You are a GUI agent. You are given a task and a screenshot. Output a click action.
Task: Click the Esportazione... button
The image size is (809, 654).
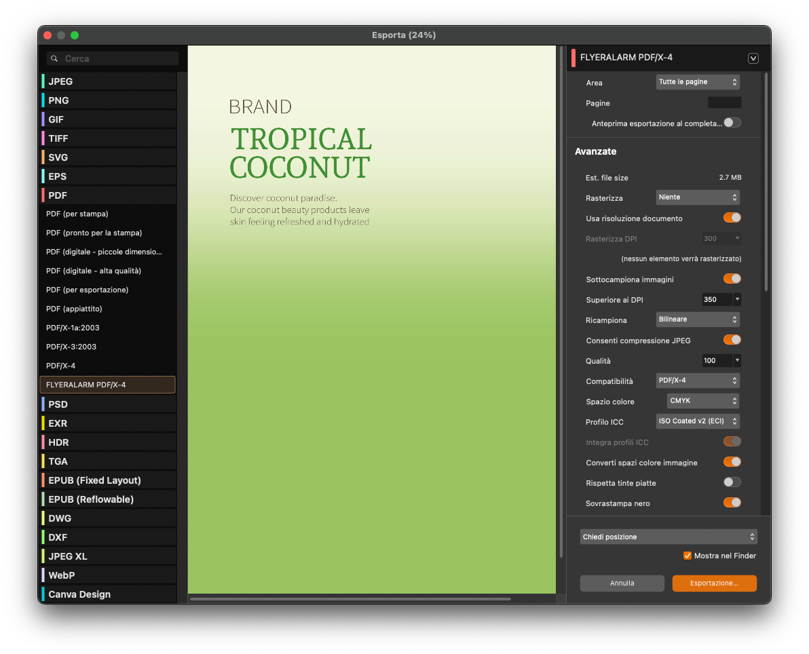pyautogui.click(x=715, y=583)
